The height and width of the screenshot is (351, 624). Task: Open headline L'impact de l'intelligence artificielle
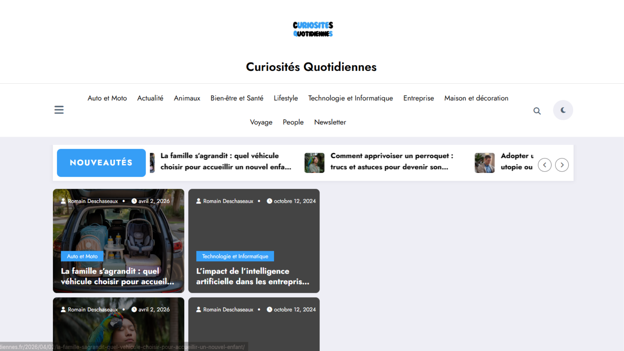253,276
